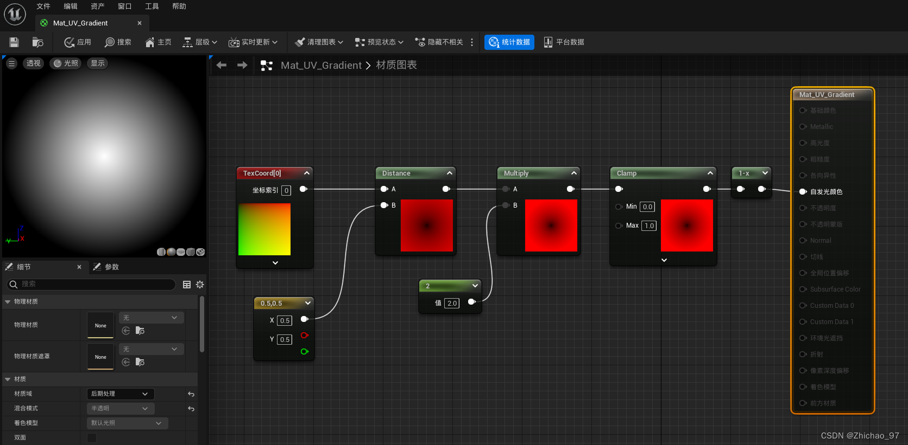Open the 文件 menu
908x445 pixels.
point(43,7)
